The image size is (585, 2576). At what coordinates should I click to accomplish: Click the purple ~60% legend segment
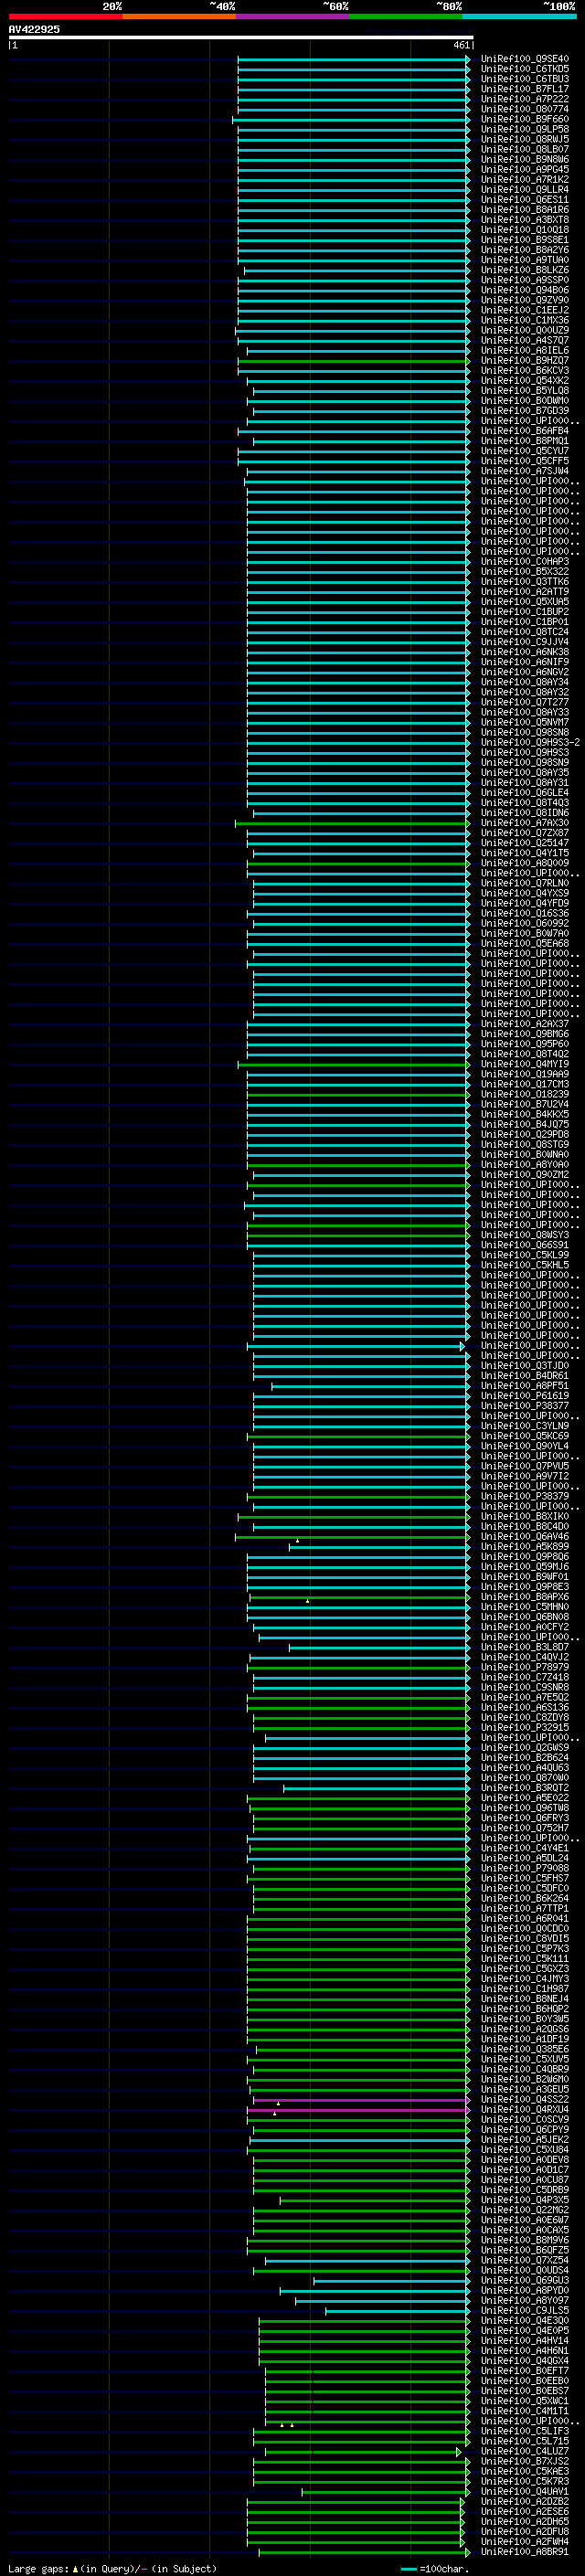293,16
